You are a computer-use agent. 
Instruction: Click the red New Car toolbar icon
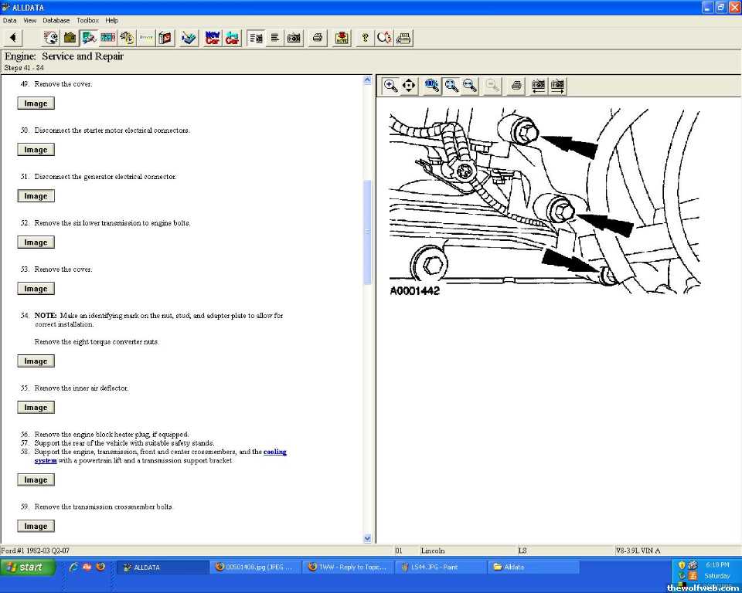tap(212, 38)
